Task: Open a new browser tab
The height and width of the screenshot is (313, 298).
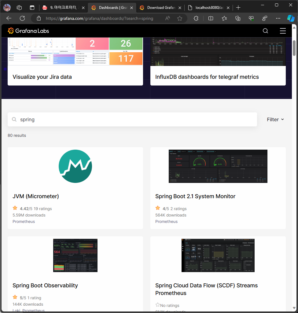Action: pos(238,8)
